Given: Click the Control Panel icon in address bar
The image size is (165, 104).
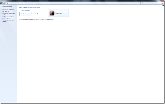Looking at the screenshot, I should point(7,3).
